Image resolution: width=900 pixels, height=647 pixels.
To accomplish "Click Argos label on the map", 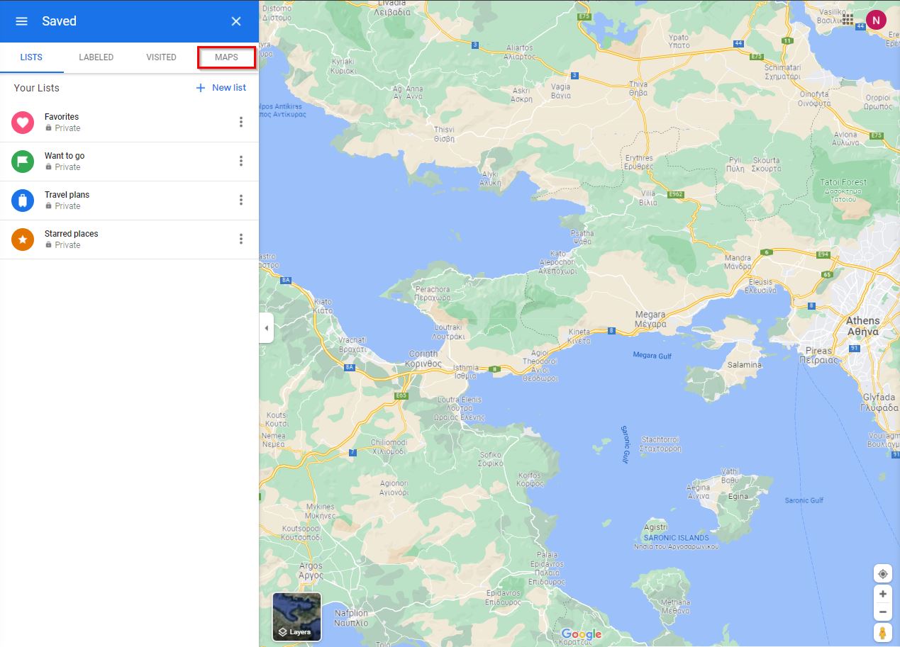I will pos(311,570).
